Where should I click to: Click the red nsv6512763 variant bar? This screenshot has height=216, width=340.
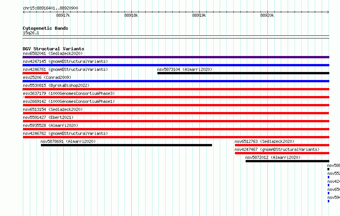click(282, 145)
